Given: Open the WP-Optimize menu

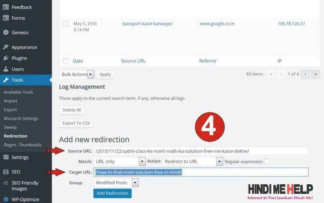Looking at the screenshot, I should (26, 199).
